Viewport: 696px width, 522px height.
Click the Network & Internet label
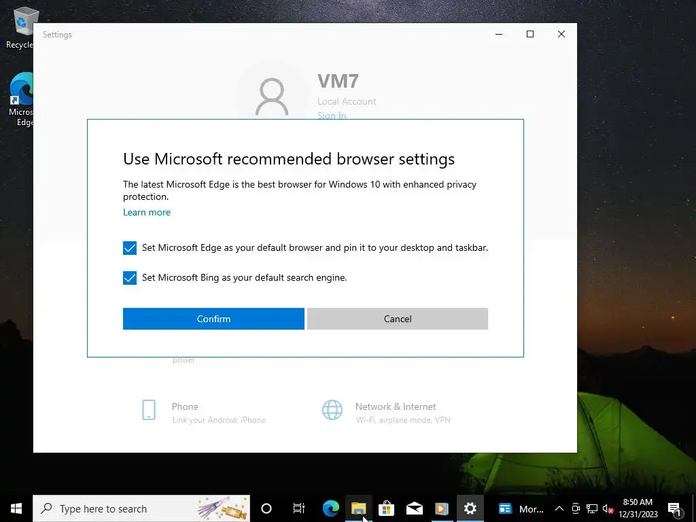[396, 406]
